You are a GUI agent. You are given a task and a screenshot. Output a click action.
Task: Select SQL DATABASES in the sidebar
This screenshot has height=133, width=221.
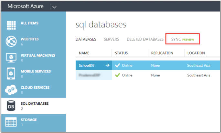pyautogui.click(x=35, y=103)
